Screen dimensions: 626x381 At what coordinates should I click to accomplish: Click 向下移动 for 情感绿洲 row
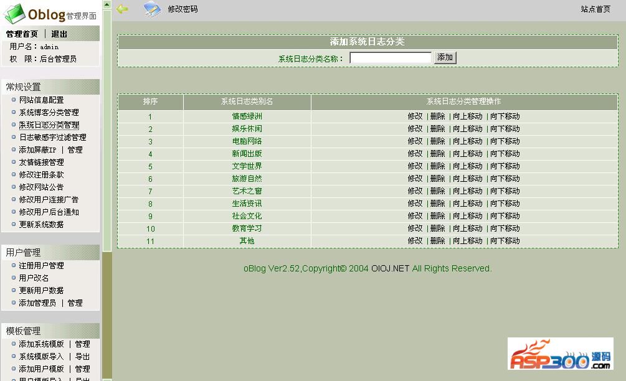505,116
